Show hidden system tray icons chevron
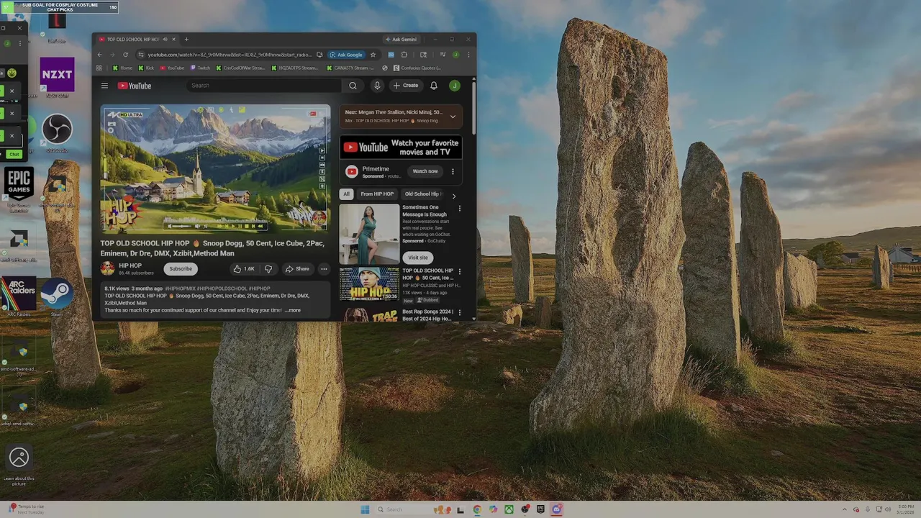The image size is (921, 518). [x=845, y=509]
